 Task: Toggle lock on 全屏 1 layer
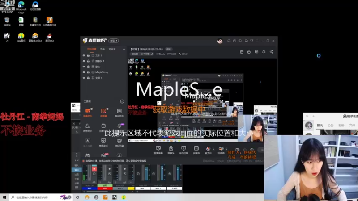(x=88, y=78)
